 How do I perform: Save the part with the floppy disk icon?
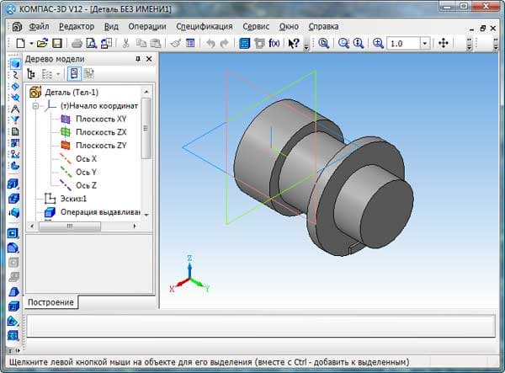pyautogui.click(x=57, y=43)
